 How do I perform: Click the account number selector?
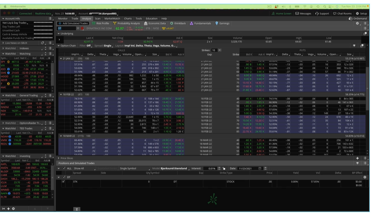click(x=103, y=14)
